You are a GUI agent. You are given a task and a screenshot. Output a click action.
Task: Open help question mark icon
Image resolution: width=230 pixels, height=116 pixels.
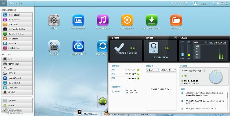(218, 3)
